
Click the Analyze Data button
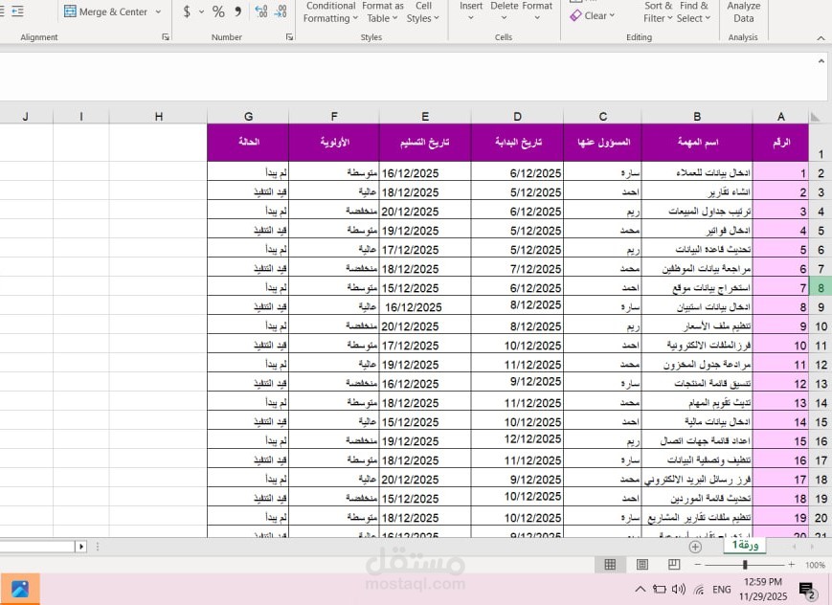(743, 12)
